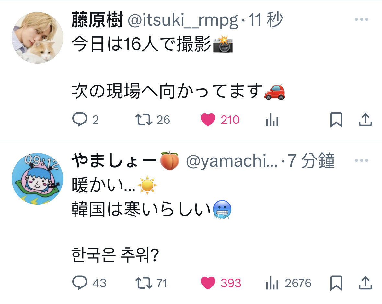Image resolution: width=382 pixels, height=304 pixels.
Task: Open more options for やましょー's tweet
Action: tap(362, 160)
